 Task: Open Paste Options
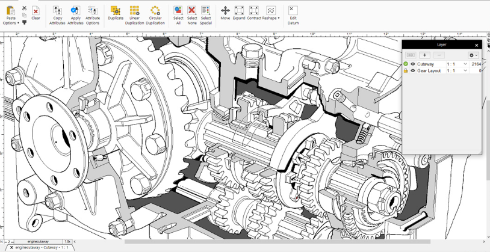click(x=11, y=15)
